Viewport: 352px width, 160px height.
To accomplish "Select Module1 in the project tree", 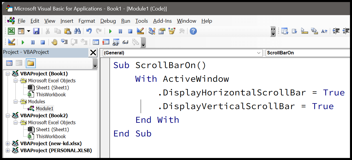I will (44, 109).
